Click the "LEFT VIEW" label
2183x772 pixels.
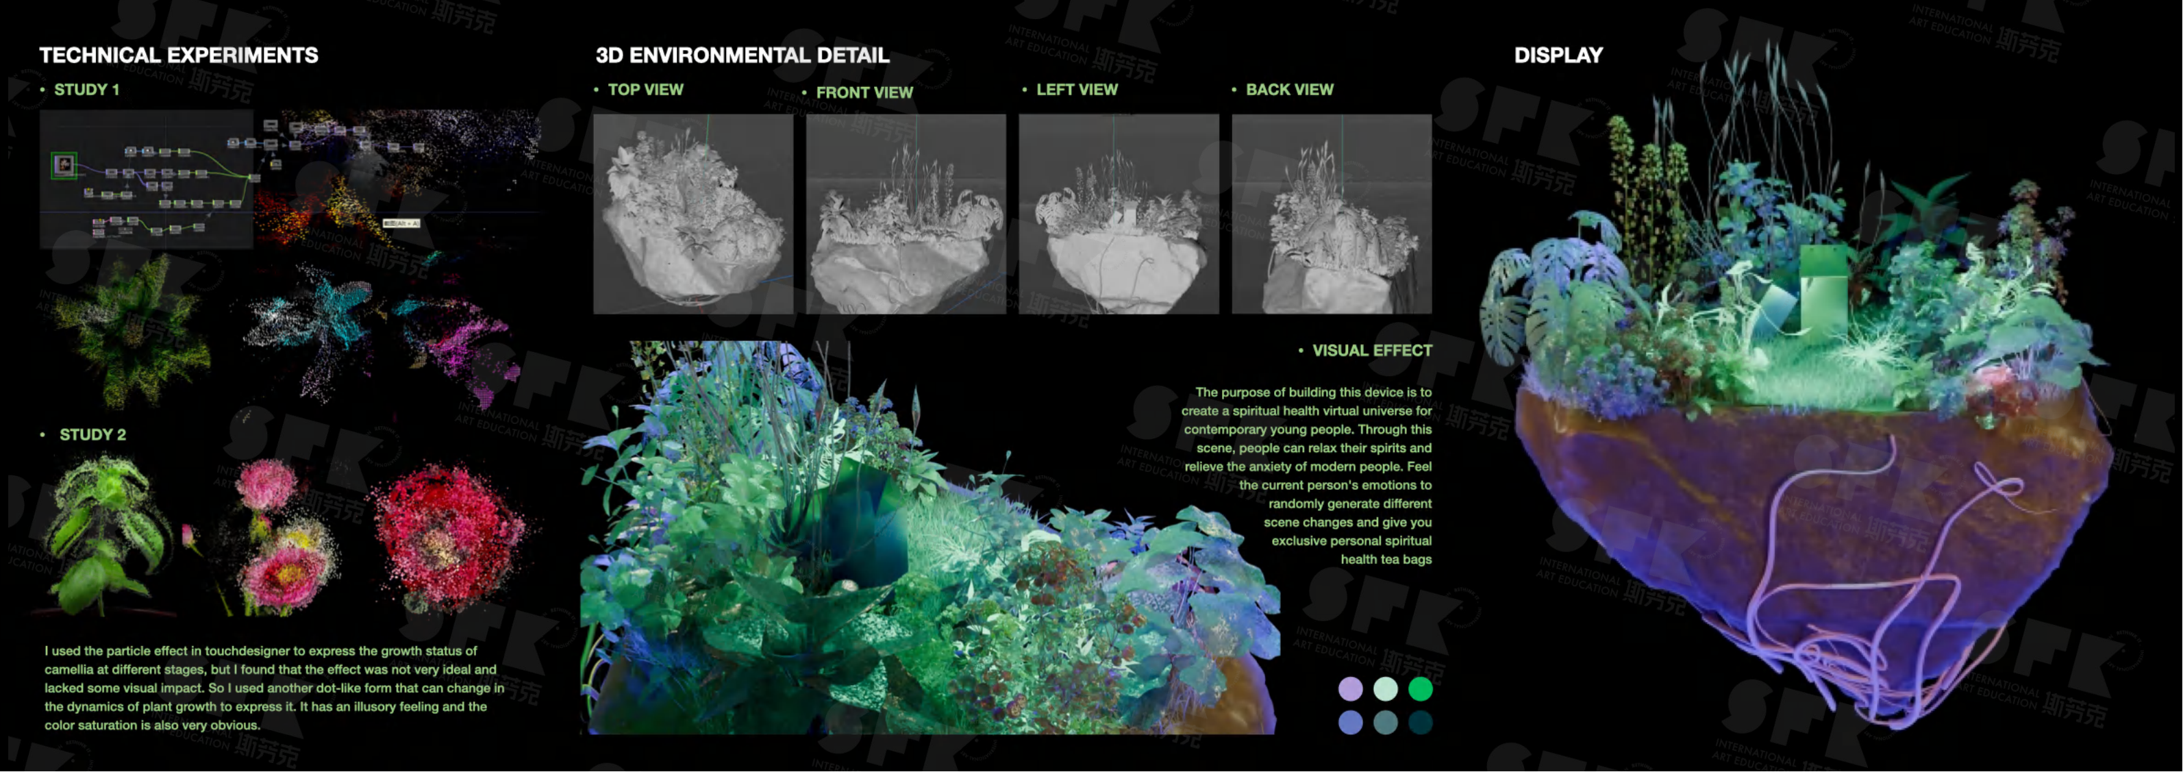coord(1076,90)
